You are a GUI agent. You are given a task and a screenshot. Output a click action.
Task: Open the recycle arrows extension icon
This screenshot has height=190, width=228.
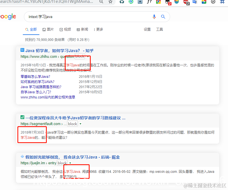(122, 2)
